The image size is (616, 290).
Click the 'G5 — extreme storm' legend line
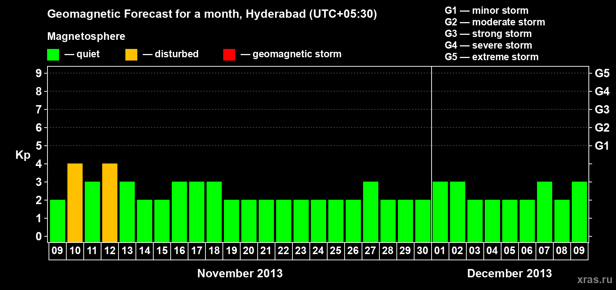click(x=492, y=57)
